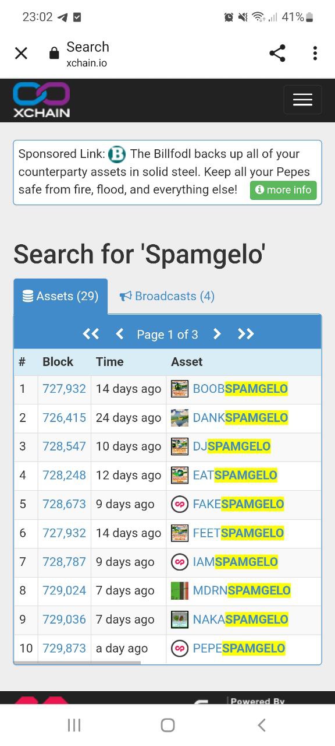Open the Billfodl B sponsor icon

tap(117, 154)
